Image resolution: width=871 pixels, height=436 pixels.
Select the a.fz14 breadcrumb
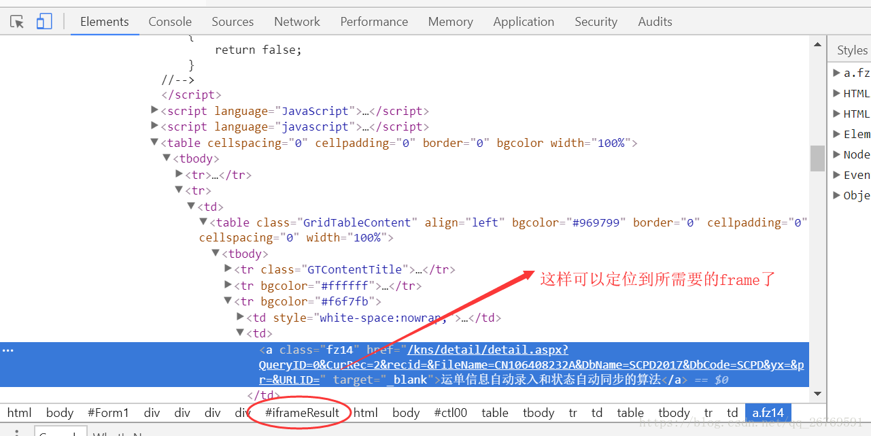point(768,413)
